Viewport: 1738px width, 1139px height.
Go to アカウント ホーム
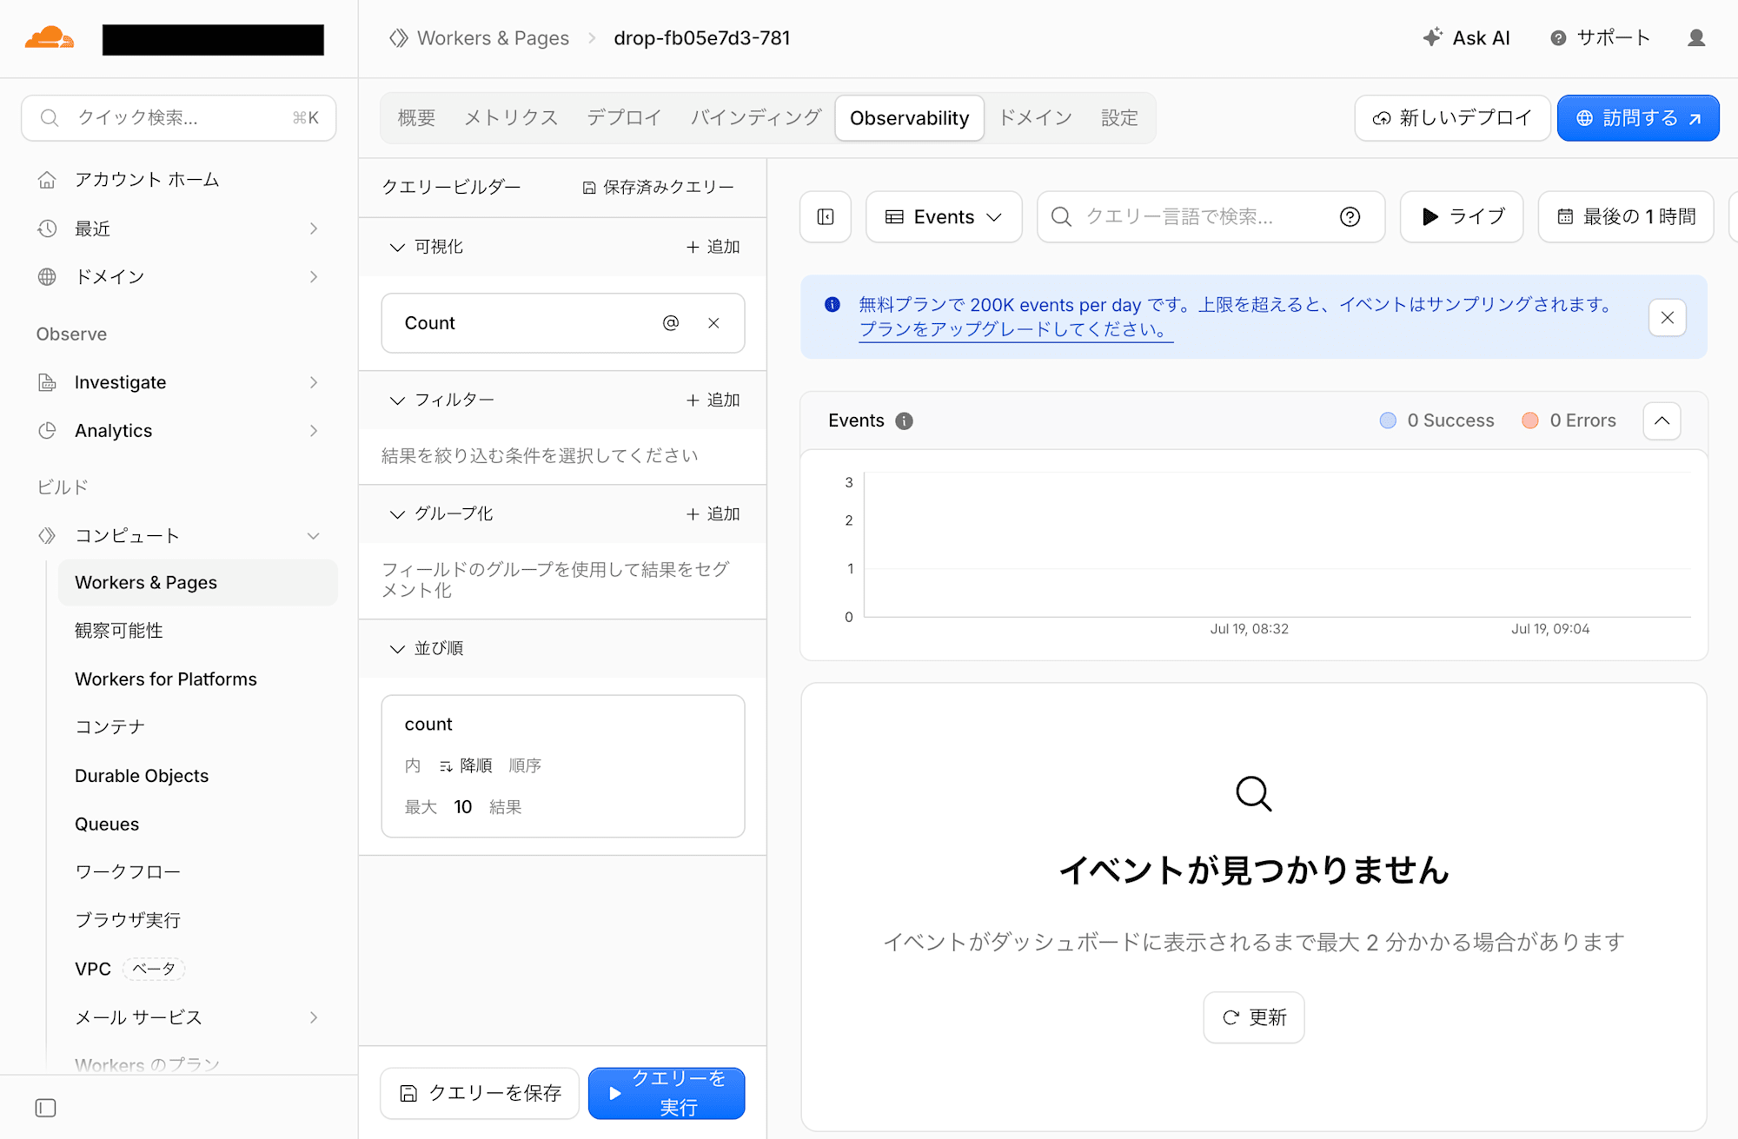(x=147, y=180)
